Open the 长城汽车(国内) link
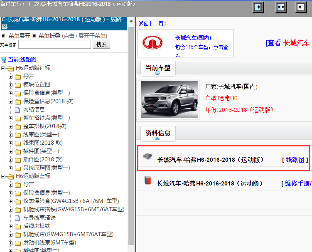Viewport: 312px width, 252px height. pyautogui.click(x=193, y=38)
